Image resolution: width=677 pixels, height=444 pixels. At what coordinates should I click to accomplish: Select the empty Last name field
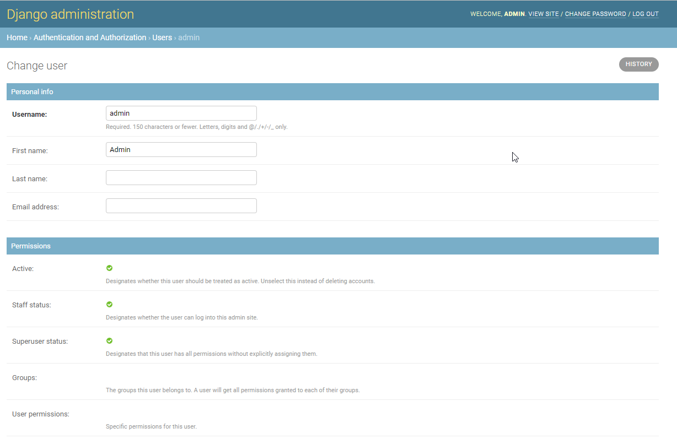tap(181, 177)
